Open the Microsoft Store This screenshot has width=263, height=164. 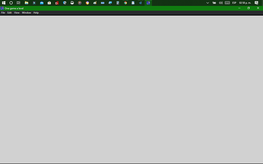point(49,3)
